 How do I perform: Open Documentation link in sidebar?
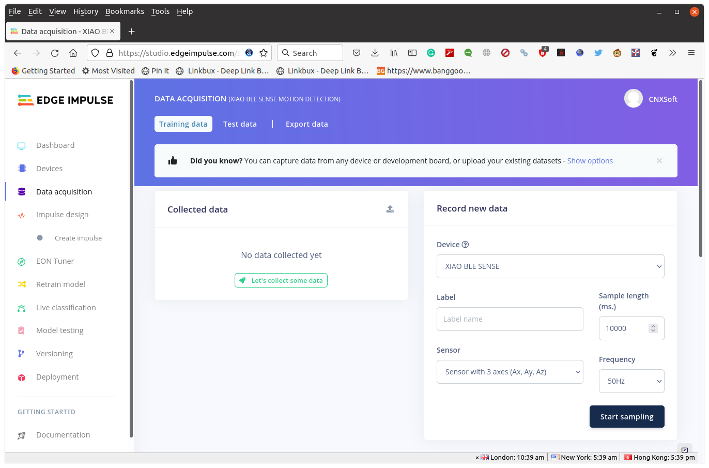coord(63,435)
